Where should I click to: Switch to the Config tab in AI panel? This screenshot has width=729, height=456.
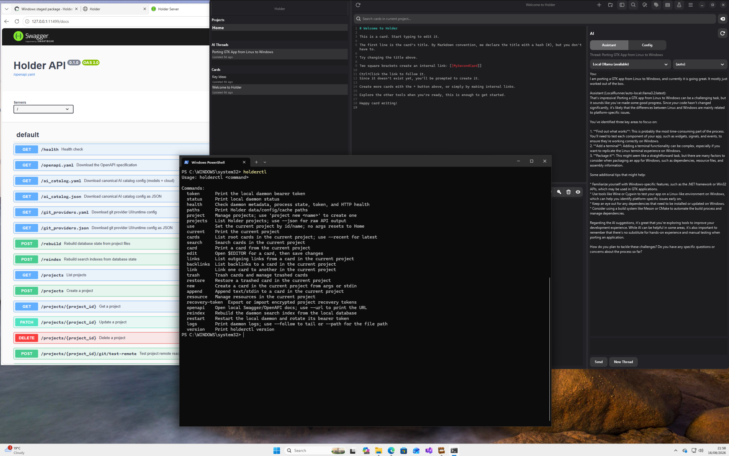pos(647,45)
